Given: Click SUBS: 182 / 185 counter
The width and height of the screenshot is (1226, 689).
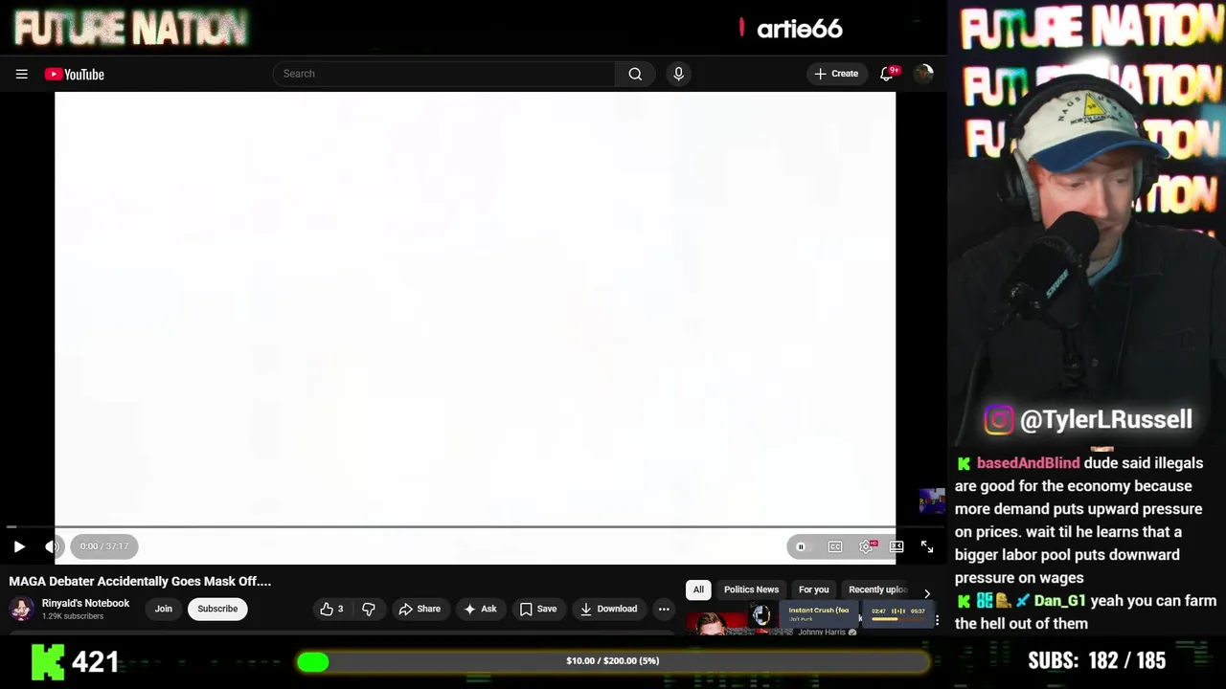Looking at the screenshot, I should [x=1097, y=660].
